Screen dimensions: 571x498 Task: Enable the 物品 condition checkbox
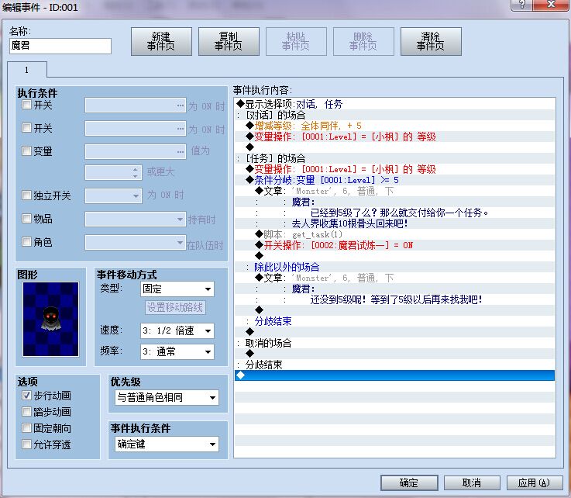tap(26, 218)
